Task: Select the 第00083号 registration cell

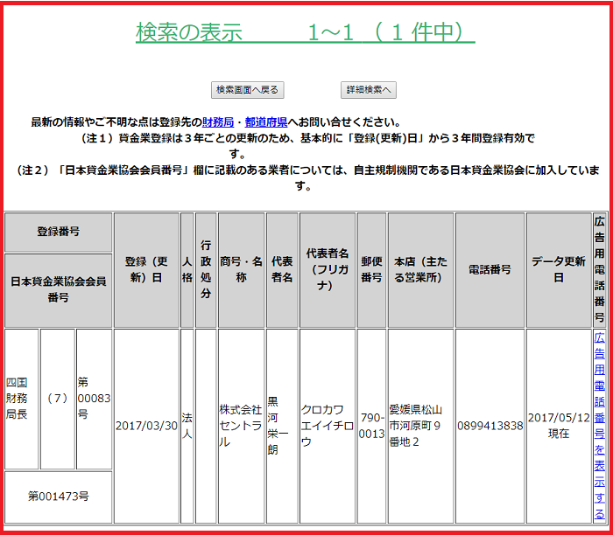Action: coord(94,399)
